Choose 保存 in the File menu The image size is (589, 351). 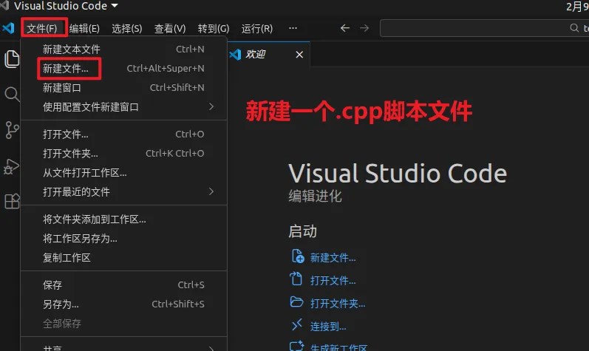124,285
